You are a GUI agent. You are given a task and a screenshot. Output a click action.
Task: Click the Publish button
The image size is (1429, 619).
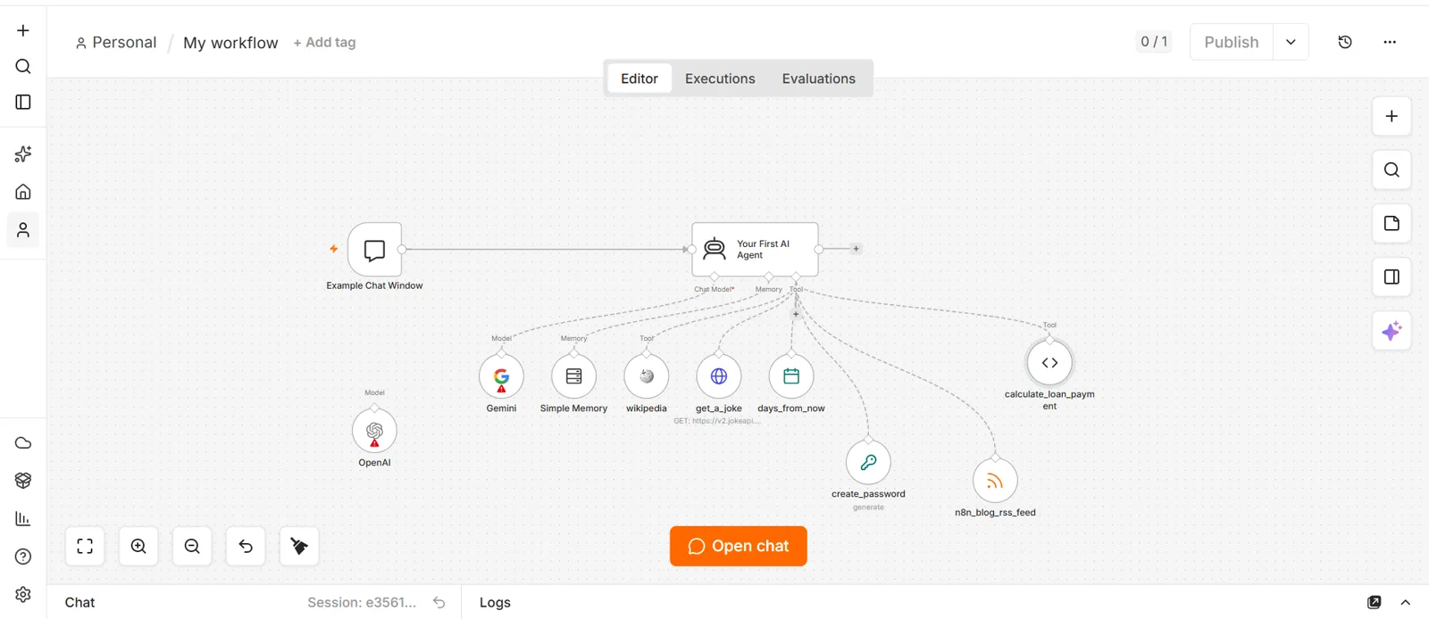pyautogui.click(x=1232, y=42)
